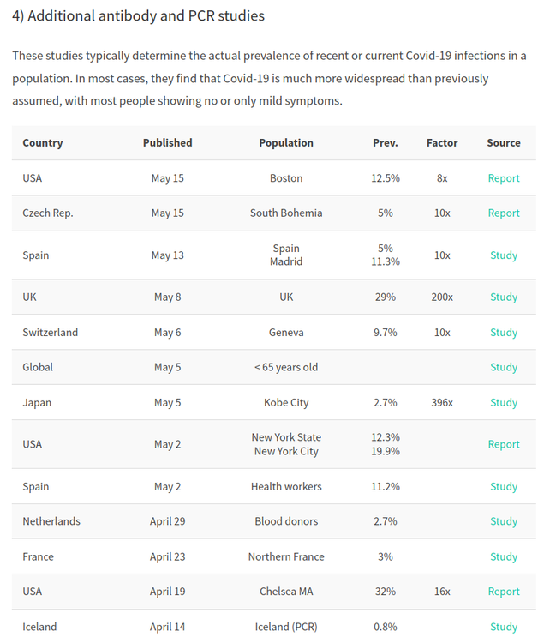
Task: Click the Population column header
Action: coord(286,143)
